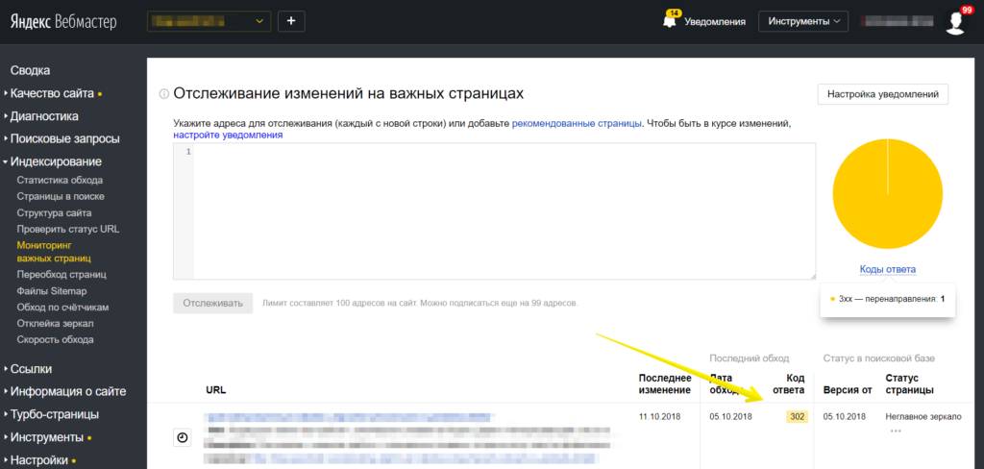984x469 pixels.
Task: Click Версия от column header
Action: pos(848,390)
